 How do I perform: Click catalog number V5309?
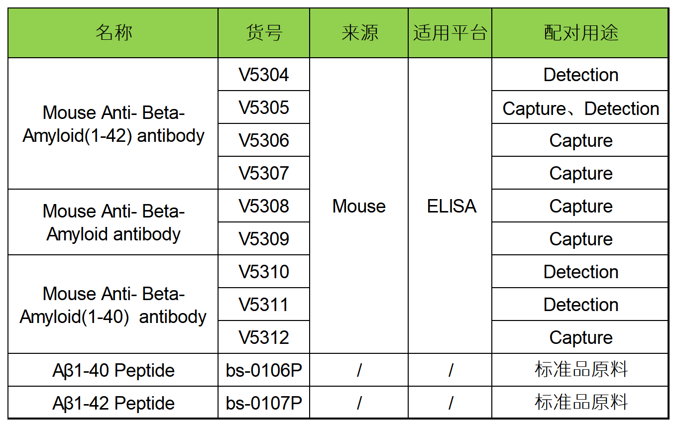click(x=264, y=239)
